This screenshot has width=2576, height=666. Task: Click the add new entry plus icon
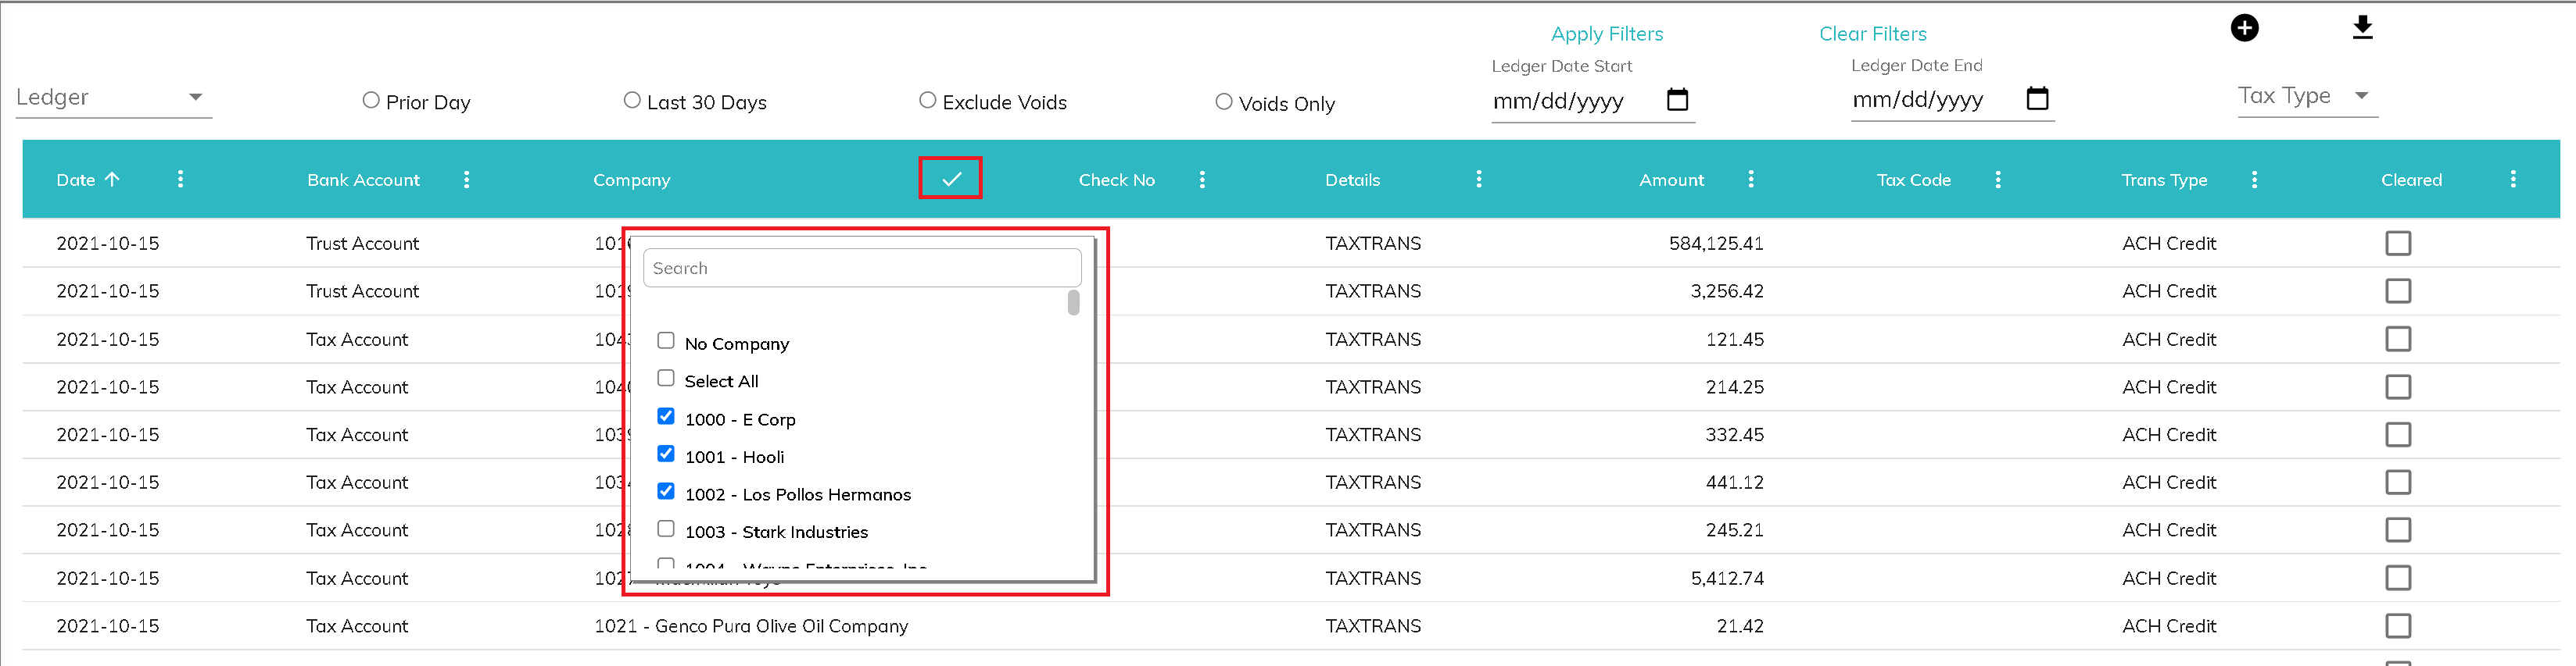pyautogui.click(x=2244, y=28)
